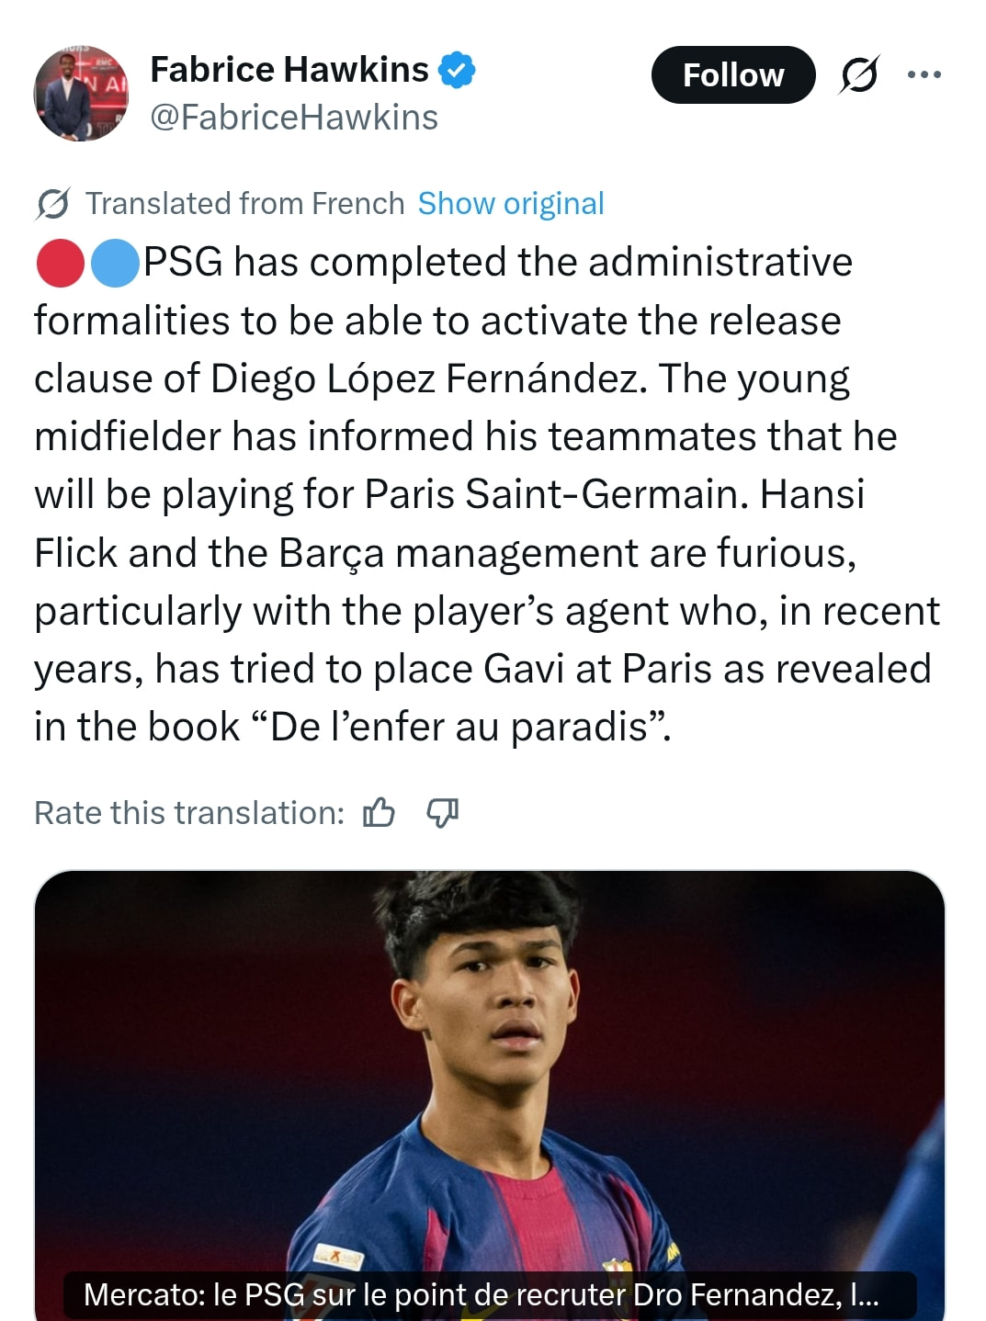Click the Mercato article headline caption
The width and height of the screenshot is (986, 1321).
(x=481, y=1294)
